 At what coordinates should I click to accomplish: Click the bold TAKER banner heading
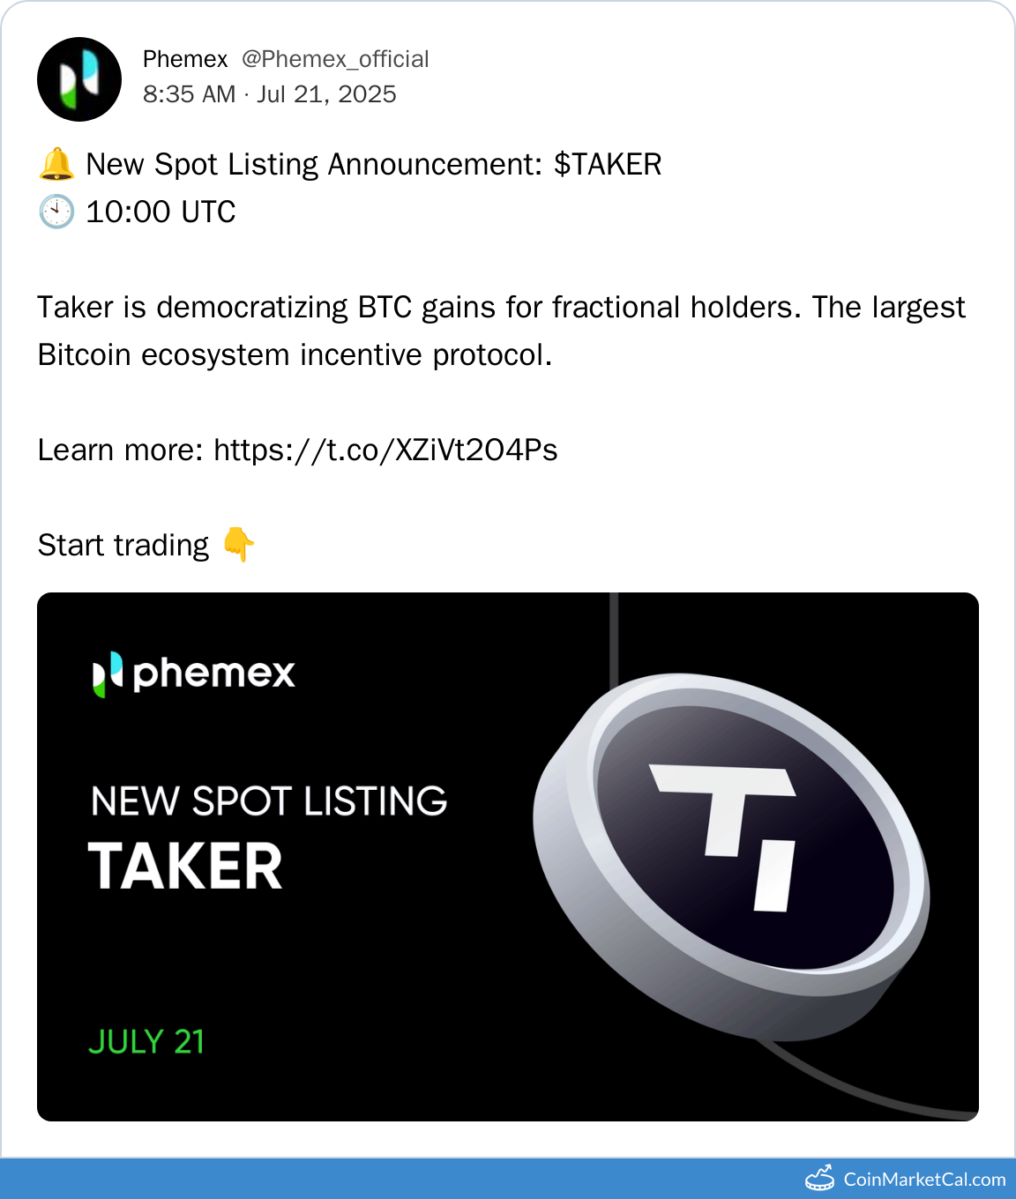[x=185, y=867]
